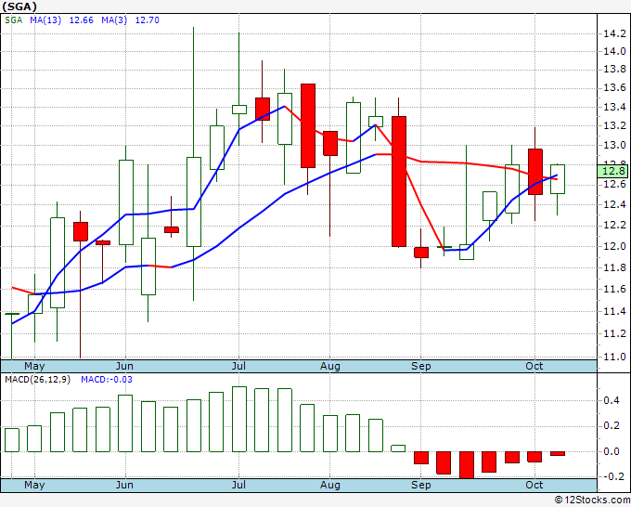Click the SGA ticker title
The height and width of the screenshot is (507, 631).
coord(19,6)
